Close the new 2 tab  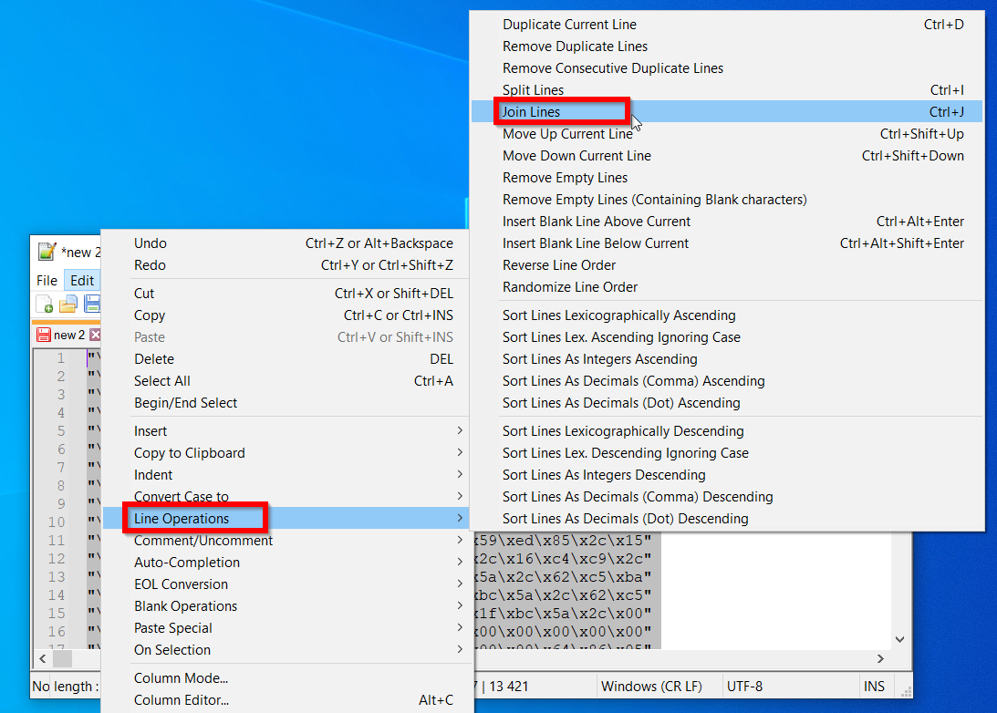[94, 335]
